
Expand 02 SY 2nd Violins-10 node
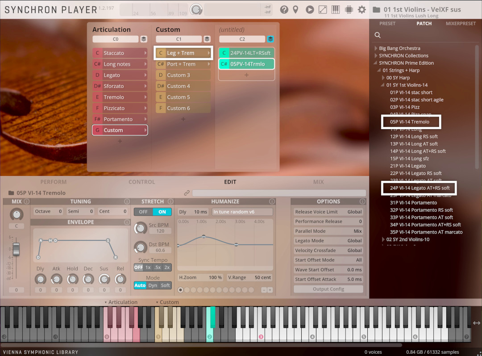pos(383,239)
